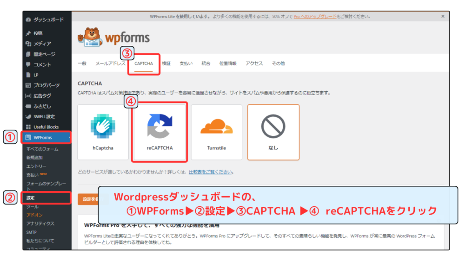Open 支払い NEW! submenu item

click(37, 175)
